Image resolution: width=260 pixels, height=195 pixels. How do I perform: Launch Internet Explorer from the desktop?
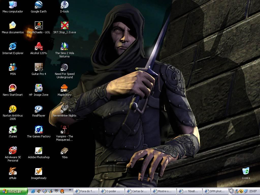click(x=13, y=48)
